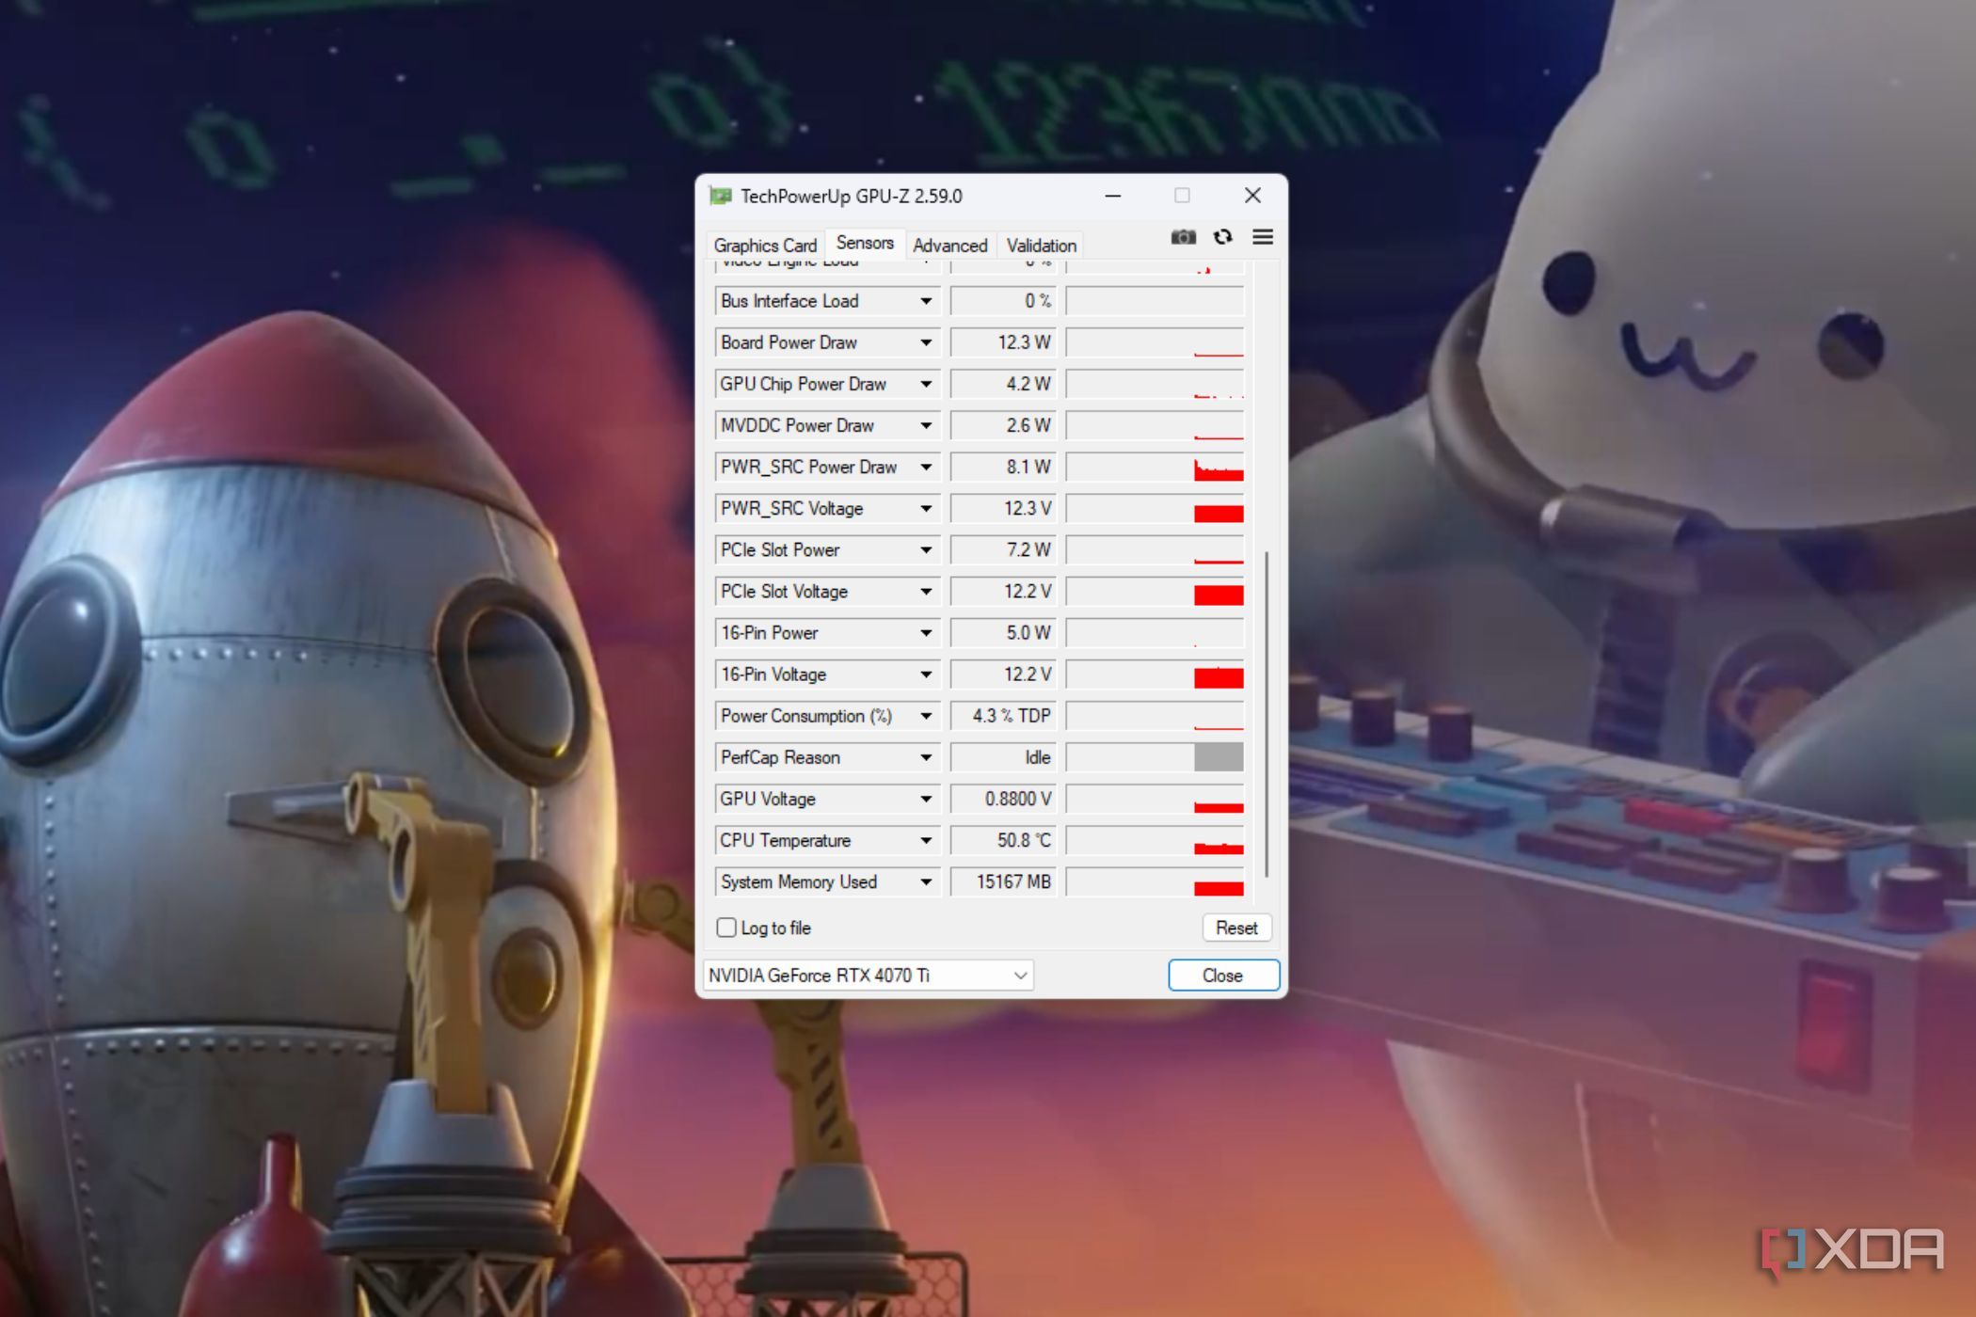Open the Bus Interface Load dropdown arrow

pyautogui.click(x=926, y=301)
